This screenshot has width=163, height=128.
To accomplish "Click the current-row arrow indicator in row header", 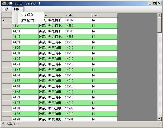I will pyautogui.click(x=4, y=20).
